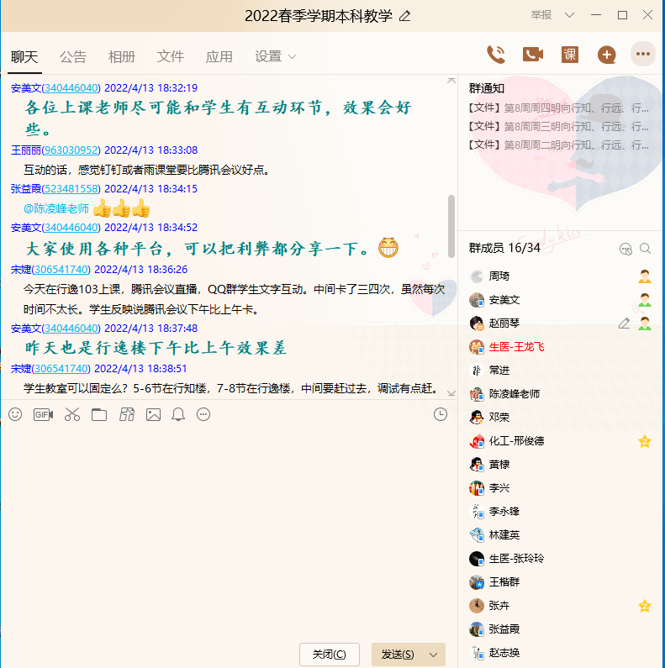The height and width of the screenshot is (668, 665).
Task: Click the 关闭(C) button
Action: [330, 655]
